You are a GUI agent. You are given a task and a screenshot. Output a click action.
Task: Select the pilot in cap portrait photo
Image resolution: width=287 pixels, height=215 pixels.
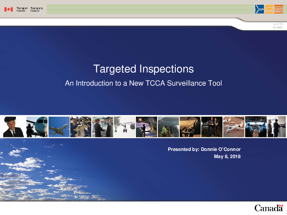[x=14, y=127]
